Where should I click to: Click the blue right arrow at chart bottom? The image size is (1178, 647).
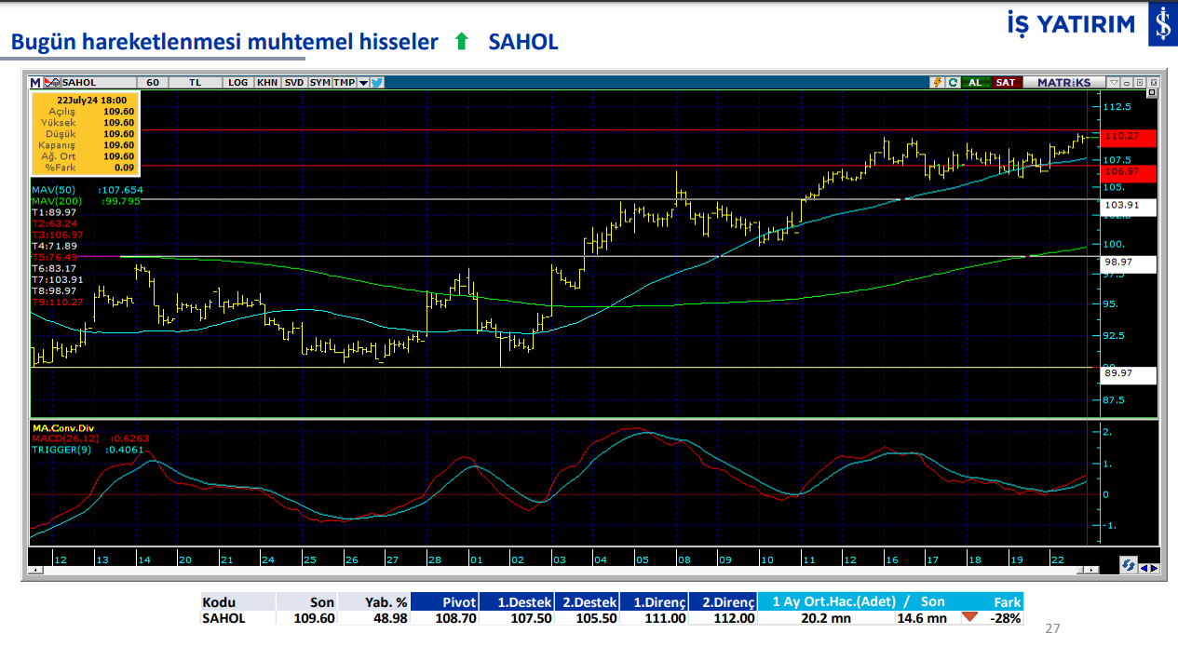click(x=1155, y=567)
